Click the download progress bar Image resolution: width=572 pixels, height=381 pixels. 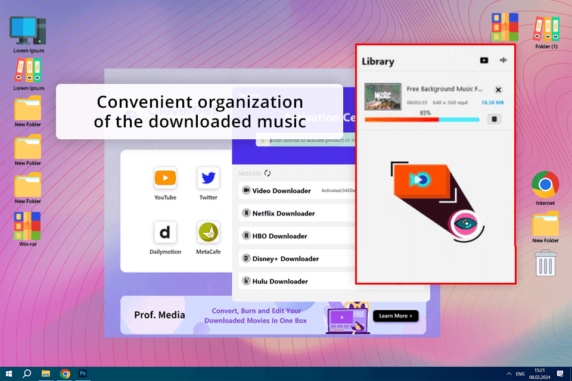[422, 120]
